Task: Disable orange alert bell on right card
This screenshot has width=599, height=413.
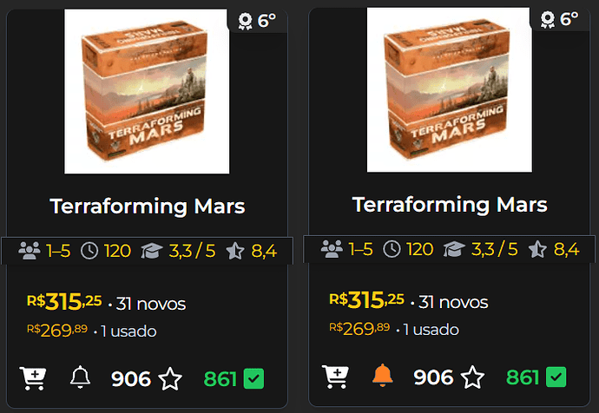Action: (x=382, y=376)
